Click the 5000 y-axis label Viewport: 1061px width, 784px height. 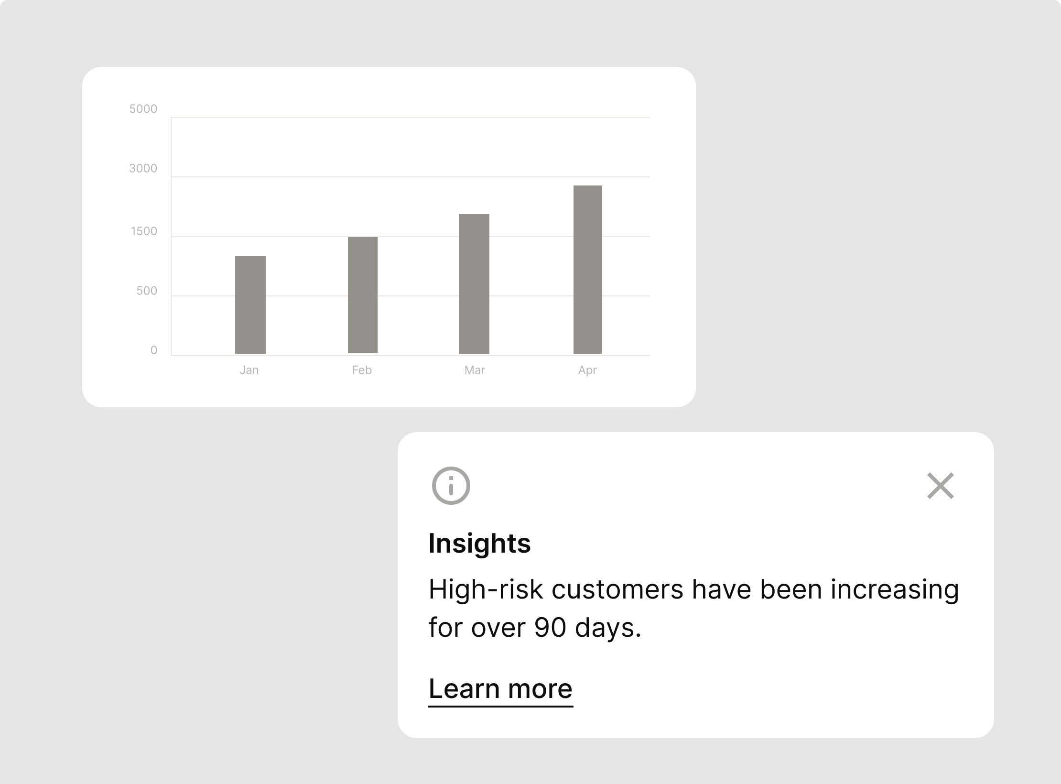143,109
